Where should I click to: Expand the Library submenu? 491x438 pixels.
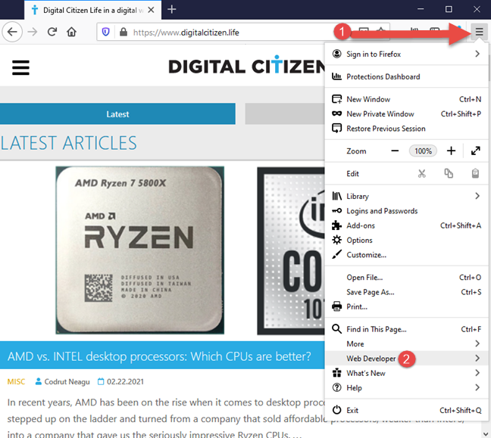click(406, 196)
